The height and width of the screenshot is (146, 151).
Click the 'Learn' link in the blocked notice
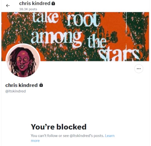110,136
